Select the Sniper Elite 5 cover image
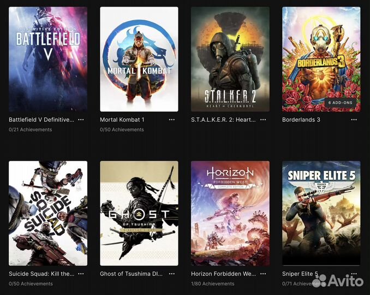 [321, 213]
